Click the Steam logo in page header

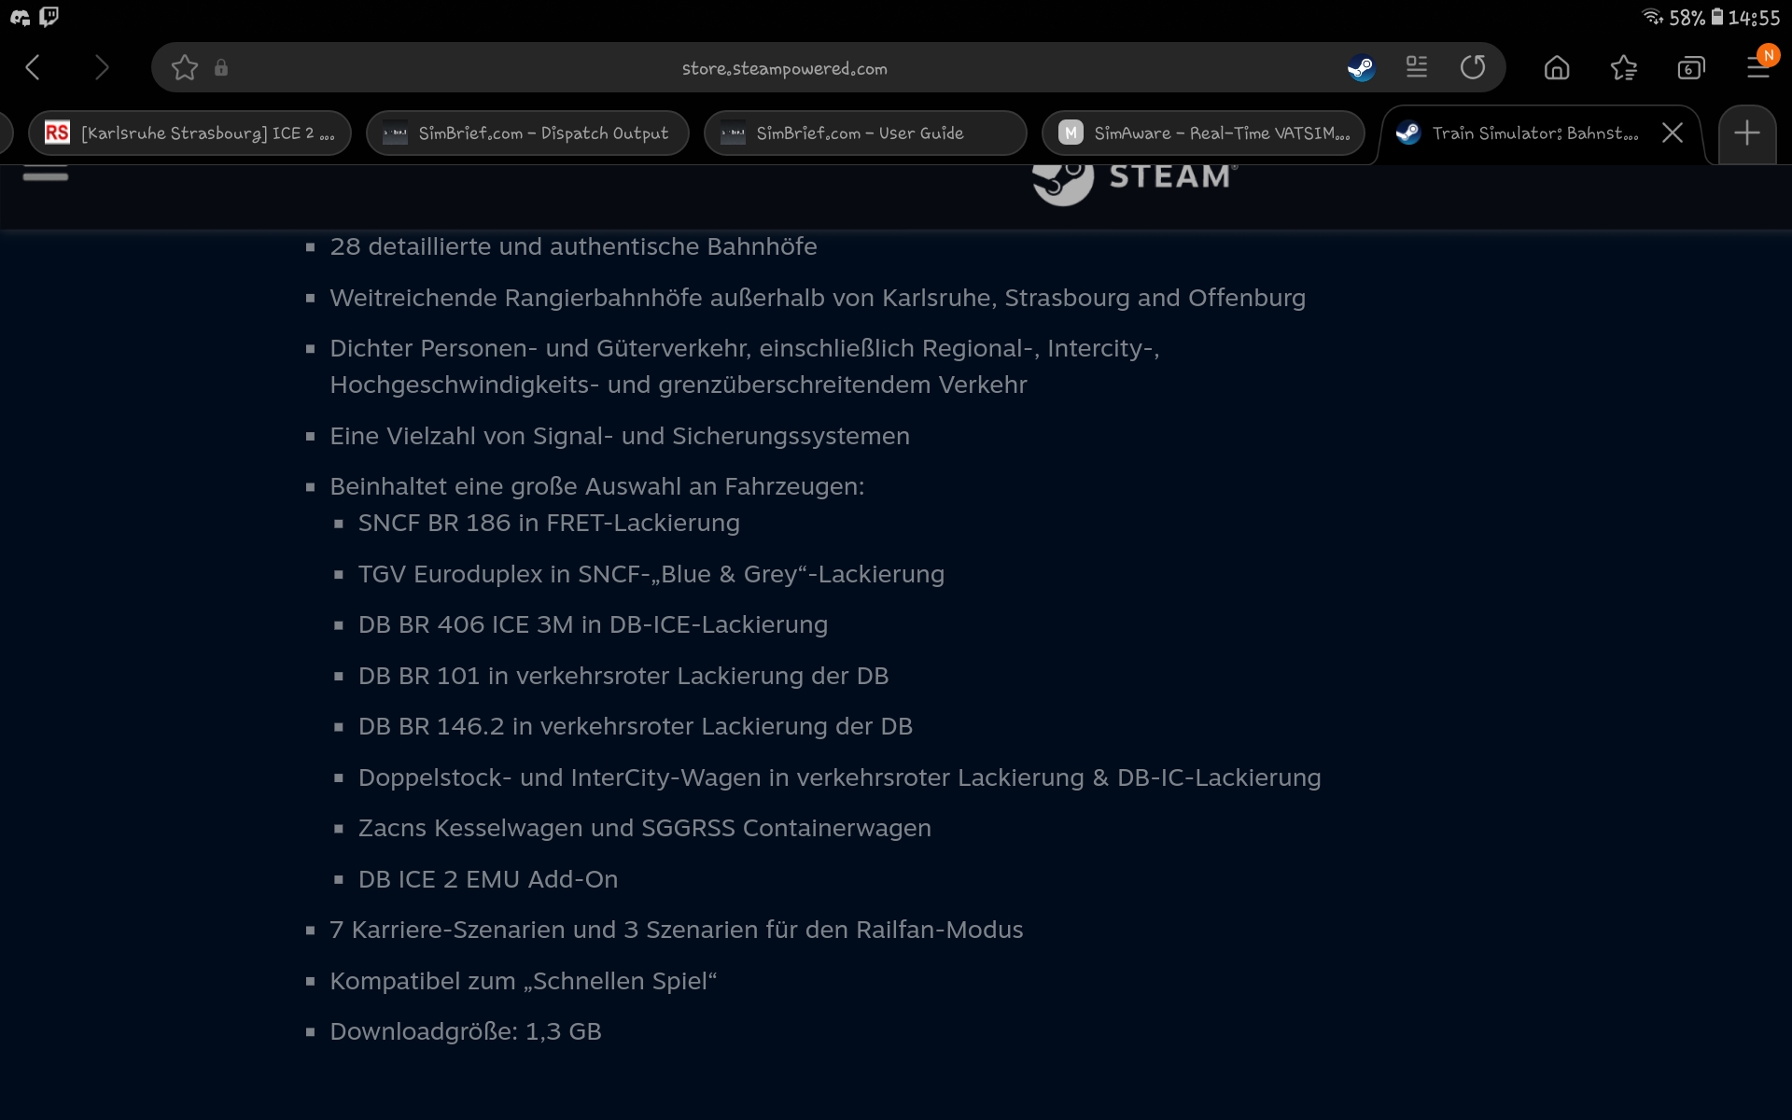point(1135,179)
